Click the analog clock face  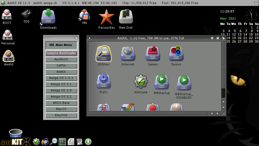pos(251,15)
